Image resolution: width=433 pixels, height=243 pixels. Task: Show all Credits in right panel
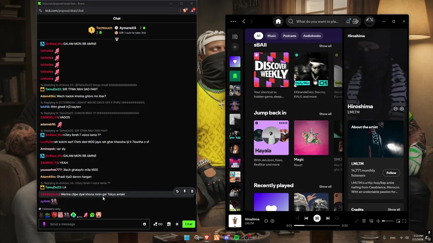(394, 210)
